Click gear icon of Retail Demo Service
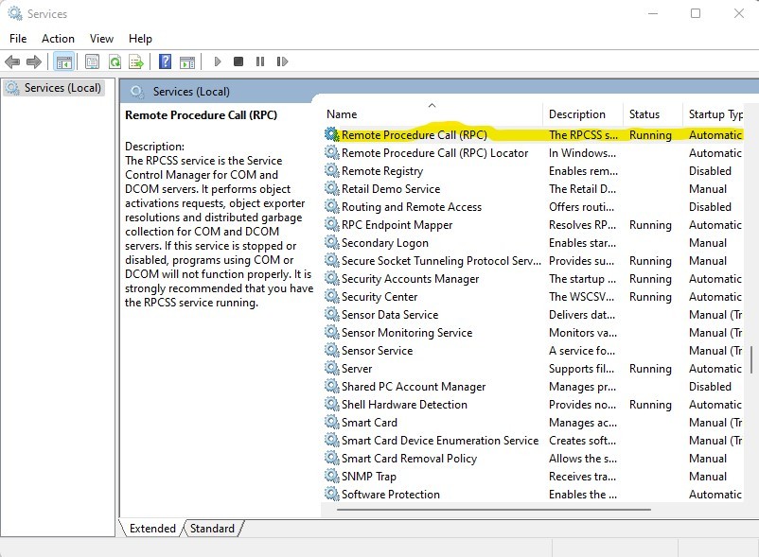This screenshot has width=759, height=557. pos(331,188)
